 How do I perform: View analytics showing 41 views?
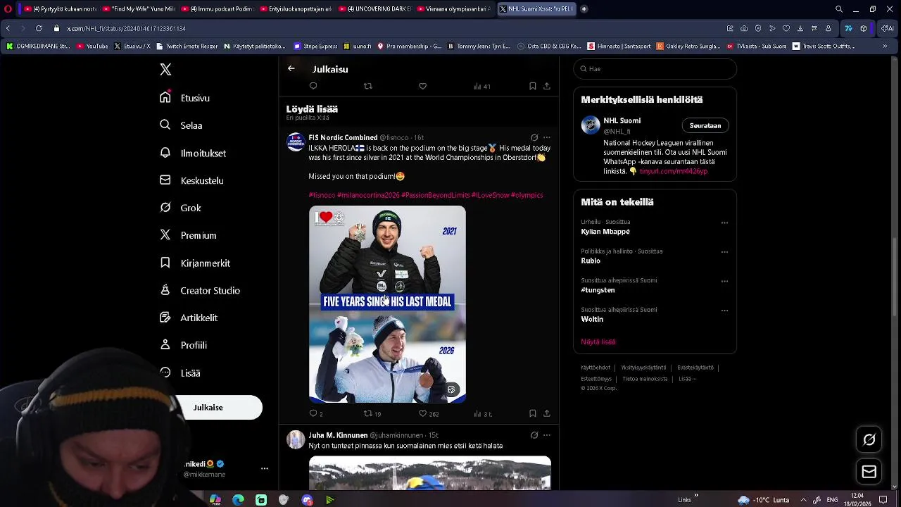coord(481,86)
